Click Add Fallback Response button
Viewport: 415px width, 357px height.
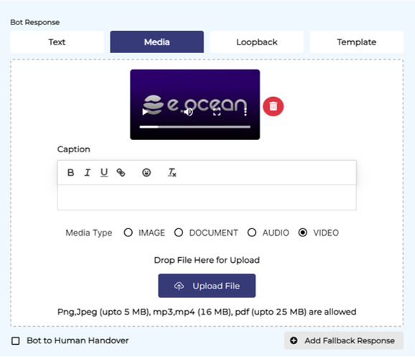pyautogui.click(x=344, y=340)
